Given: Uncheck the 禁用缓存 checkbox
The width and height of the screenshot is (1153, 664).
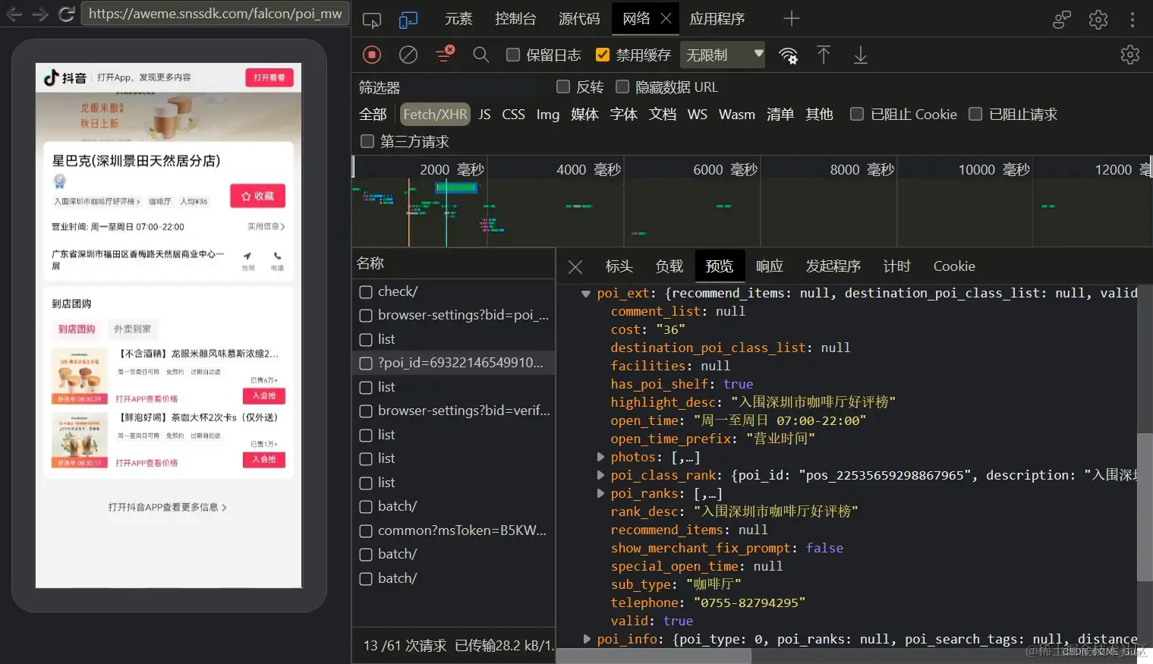Looking at the screenshot, I should 603,55.
